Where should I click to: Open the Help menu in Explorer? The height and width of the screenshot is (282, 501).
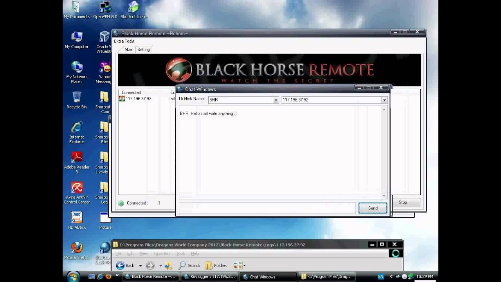pos(195,253)
